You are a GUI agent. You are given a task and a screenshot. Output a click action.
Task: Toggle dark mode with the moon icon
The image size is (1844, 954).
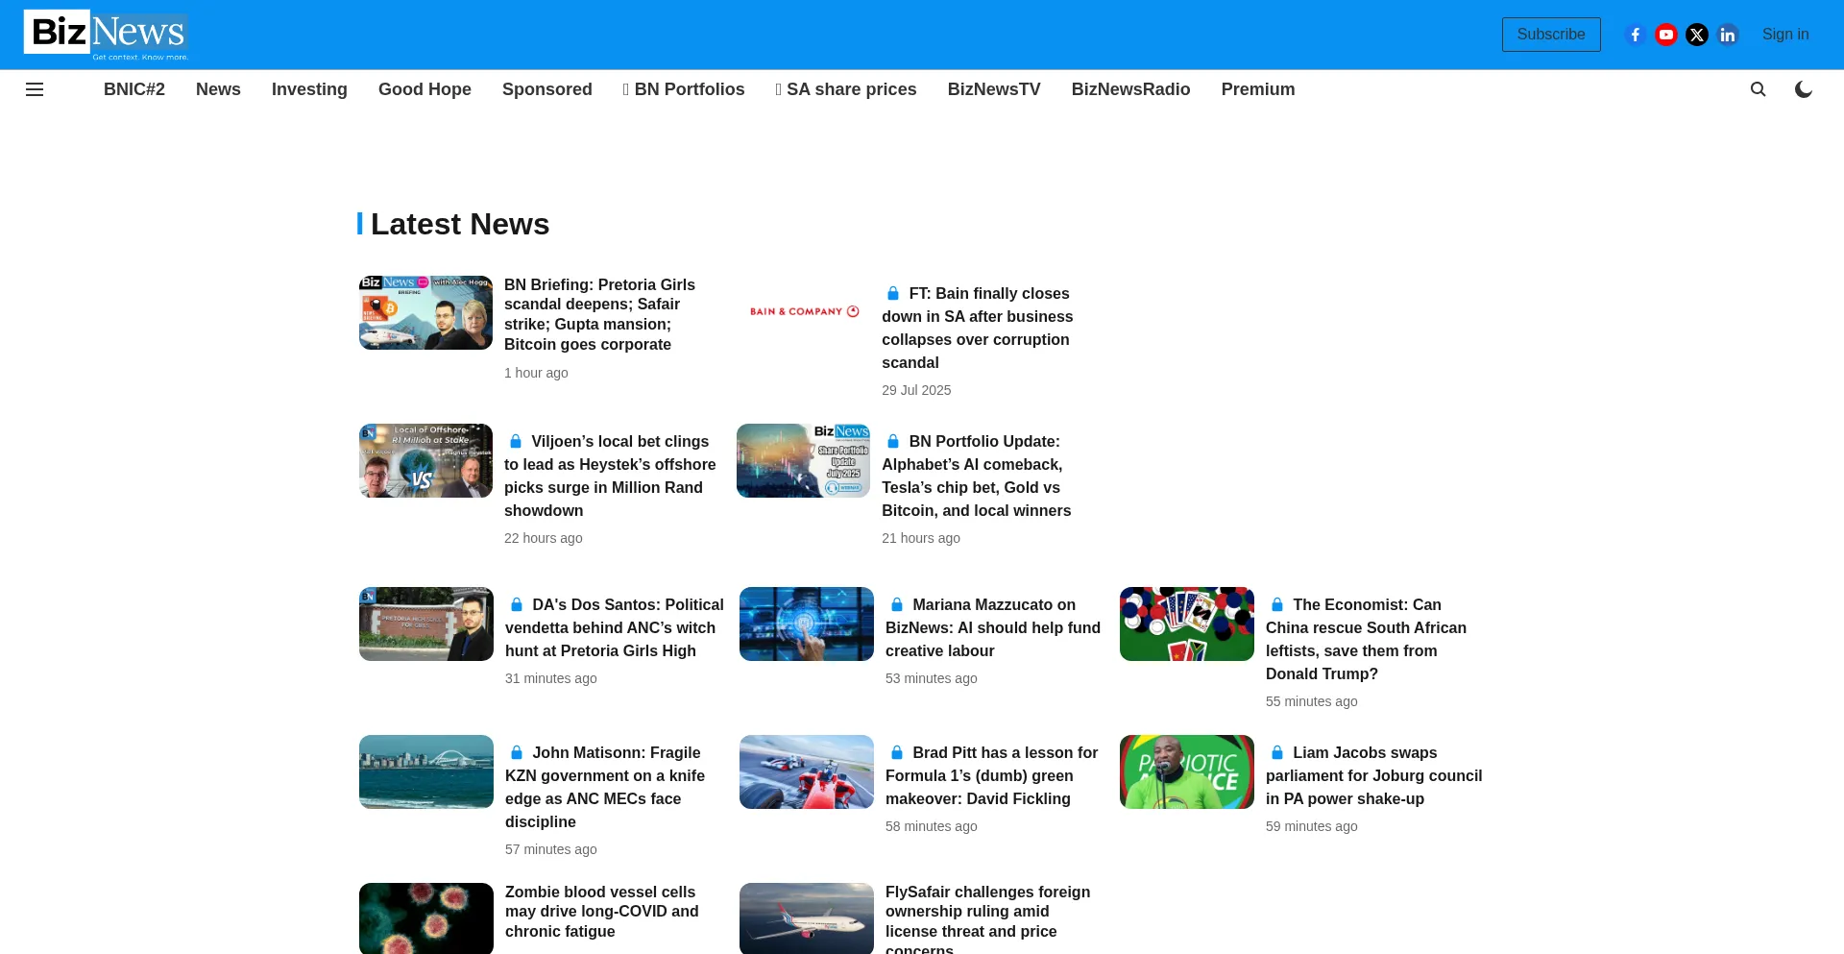(x=1803, y=89)
